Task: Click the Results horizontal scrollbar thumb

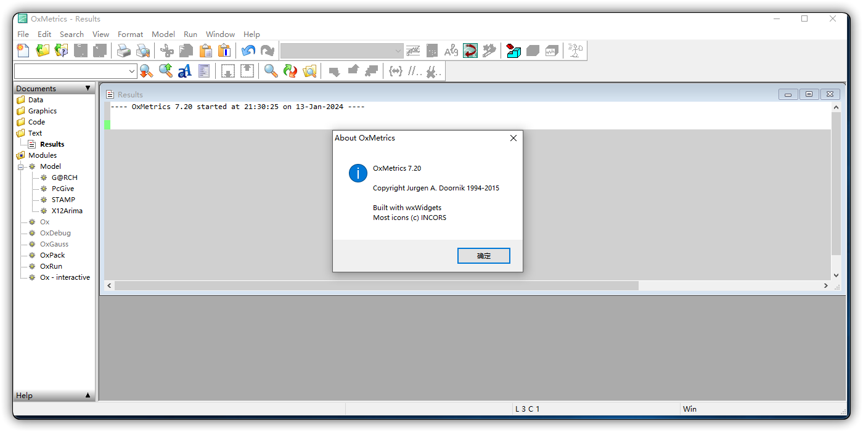Action: coord(377,286)
